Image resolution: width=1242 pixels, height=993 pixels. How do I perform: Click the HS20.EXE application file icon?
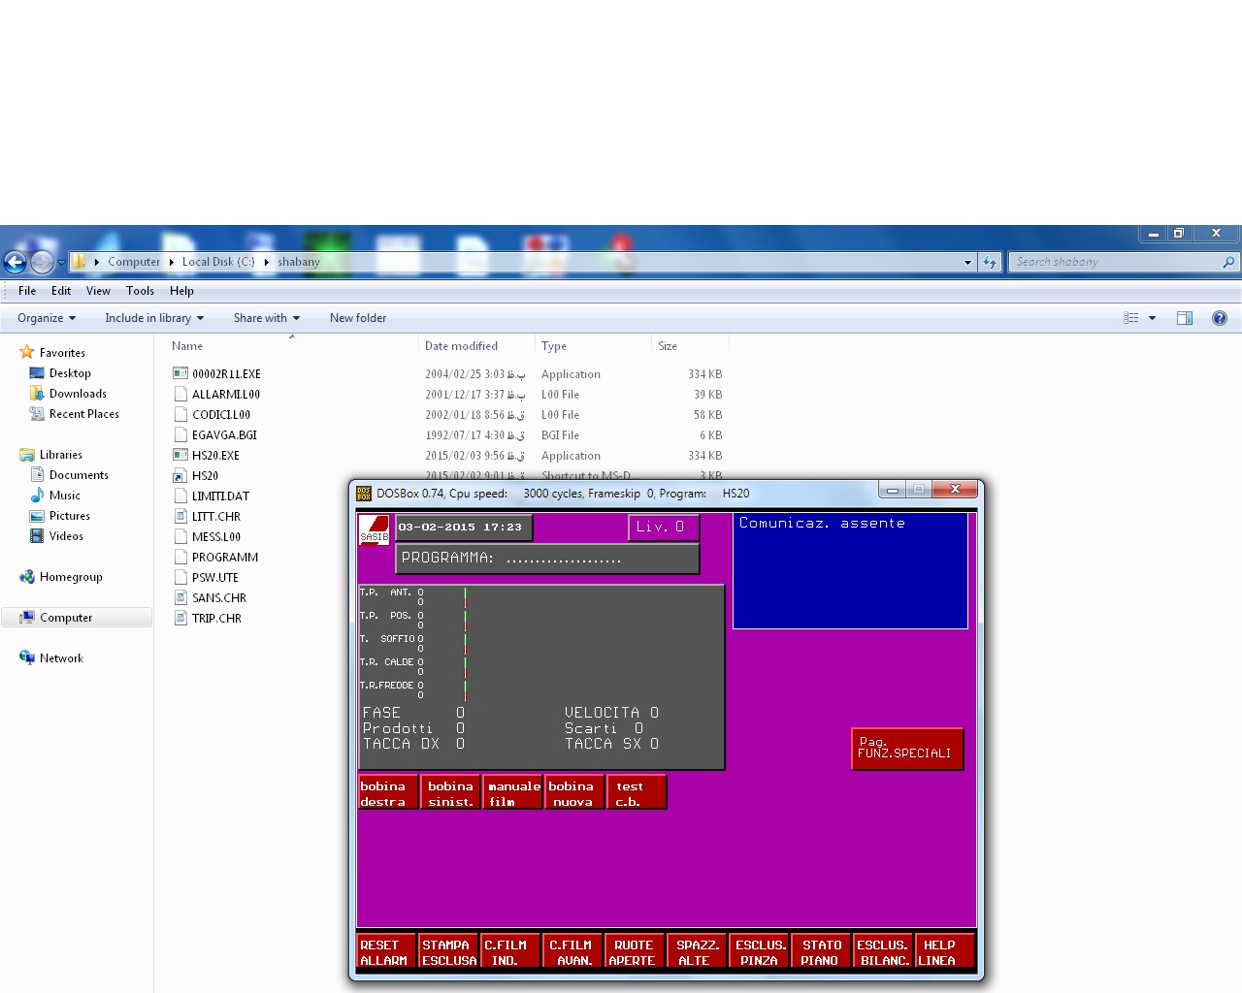coord(180,455)
